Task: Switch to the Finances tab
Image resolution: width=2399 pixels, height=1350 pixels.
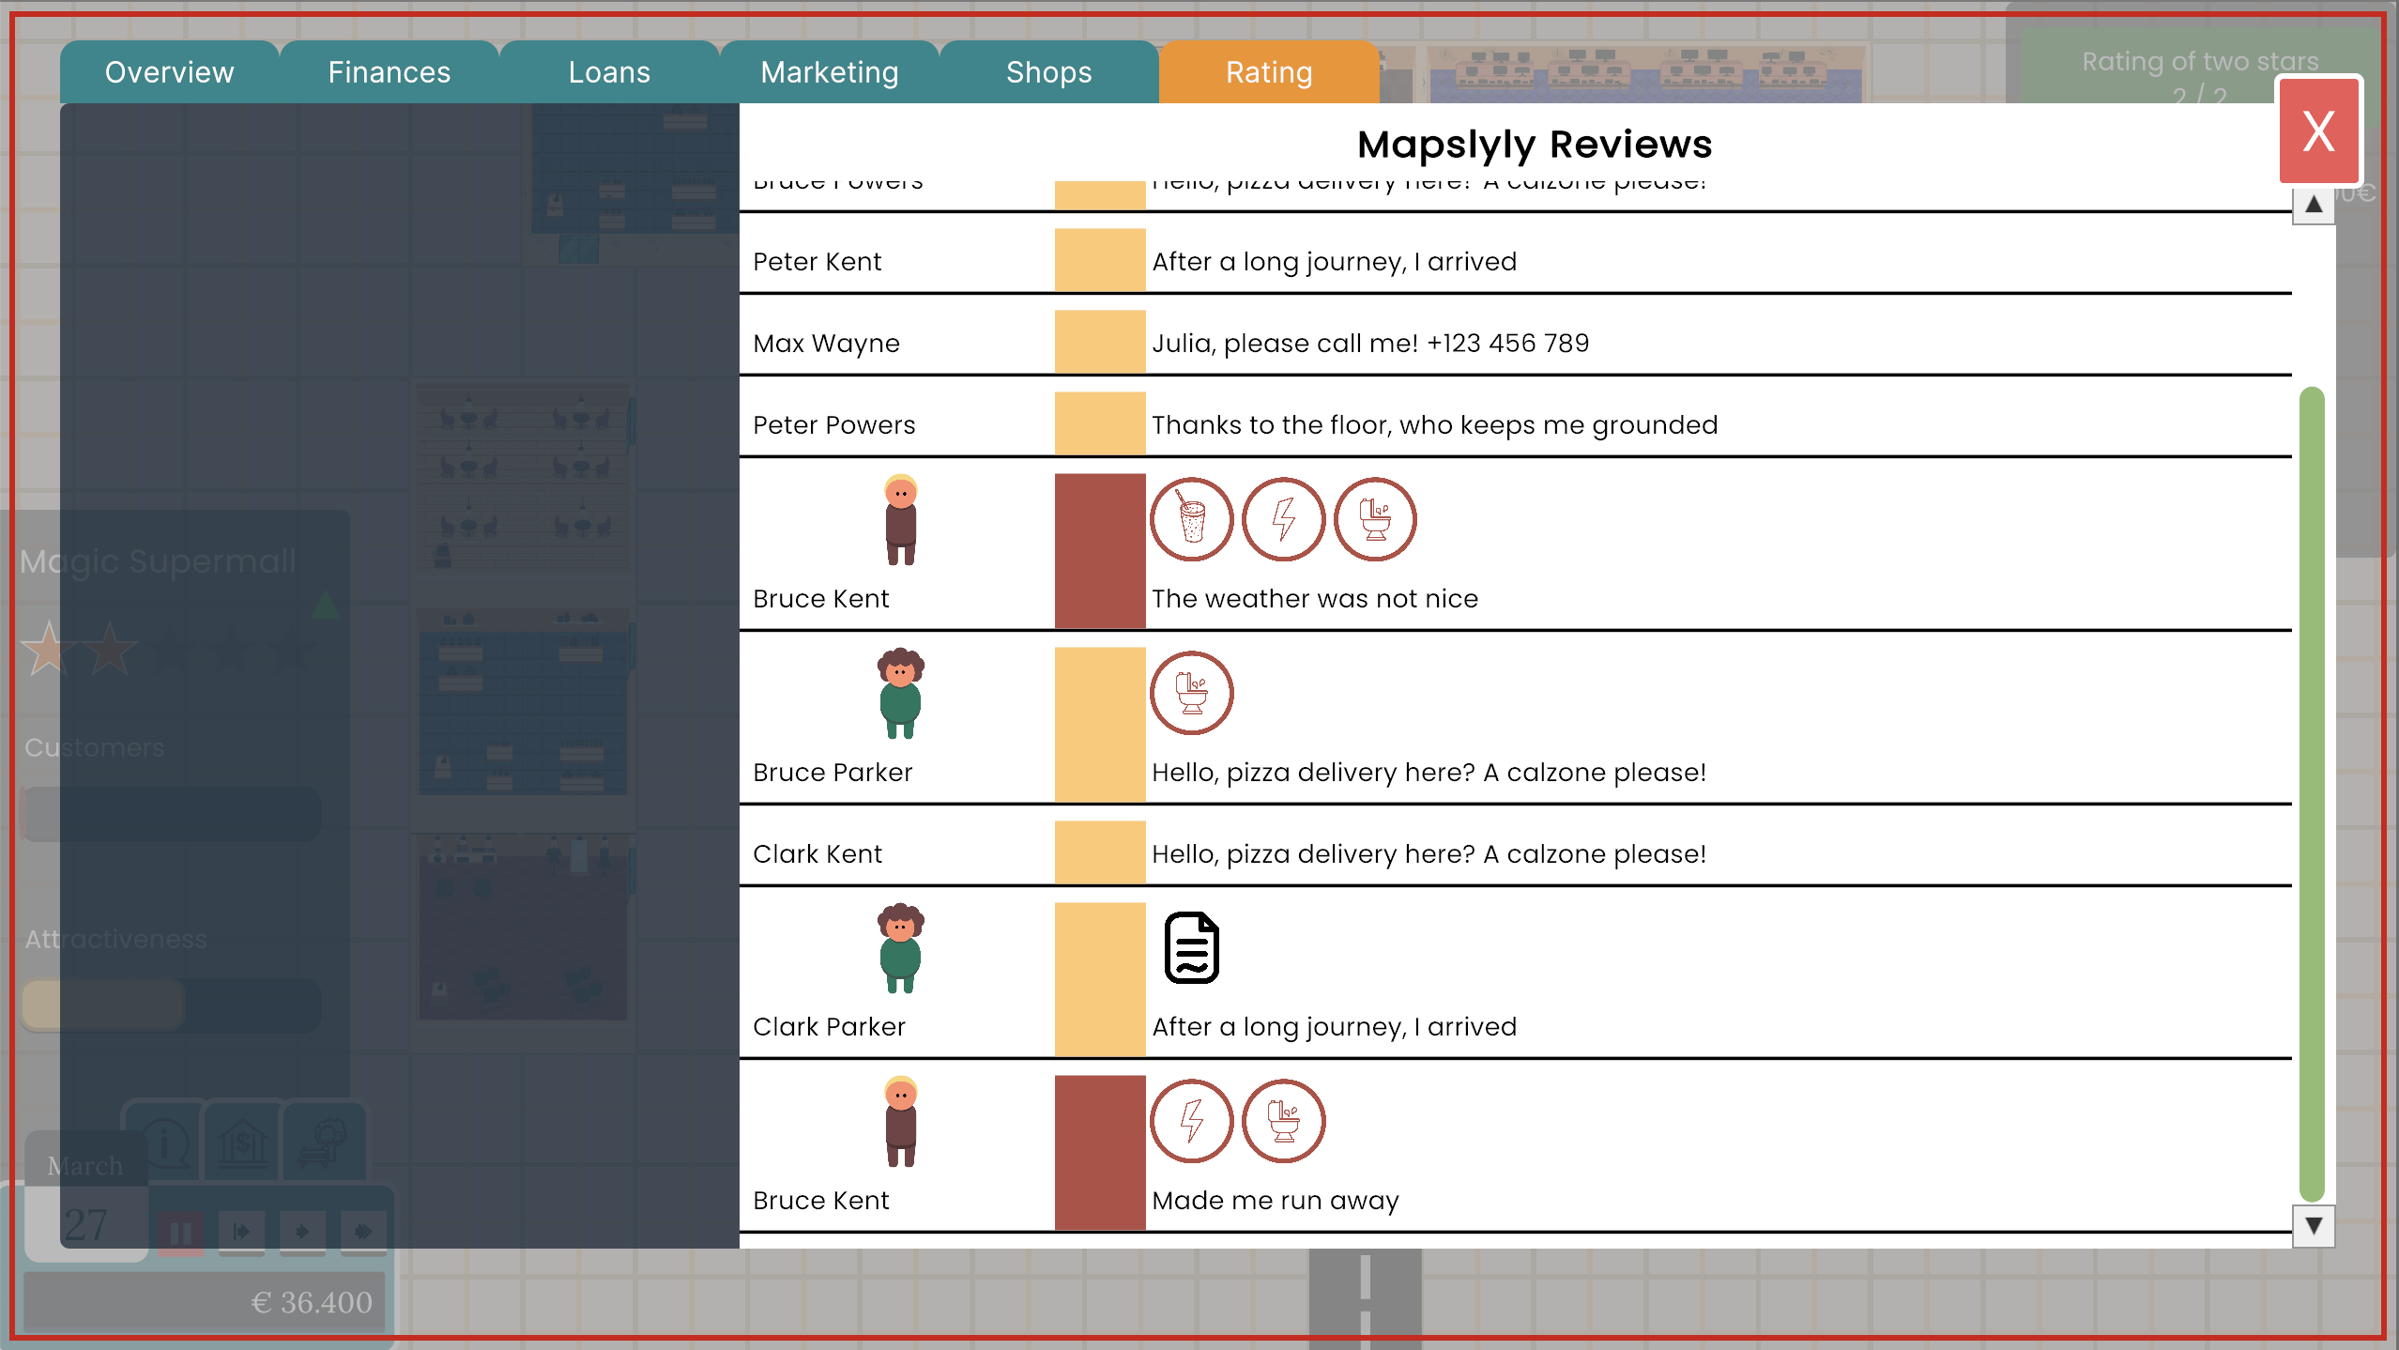Action: click(x=389, y=72)
